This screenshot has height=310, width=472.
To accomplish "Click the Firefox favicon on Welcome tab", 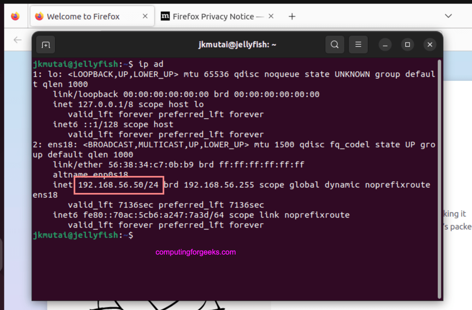I will pyautogui.click(x=39, y=16).
